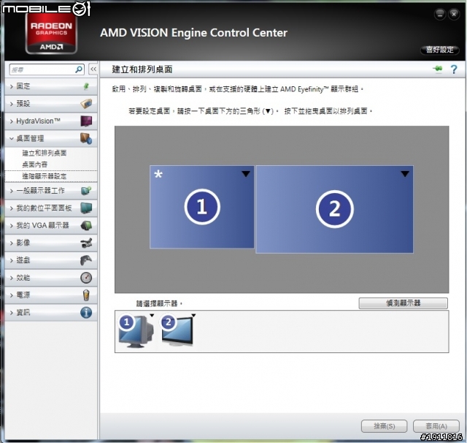Click the 資訊 blue info icon
Viewport: 467px width, 443px height.
(86, 312)
